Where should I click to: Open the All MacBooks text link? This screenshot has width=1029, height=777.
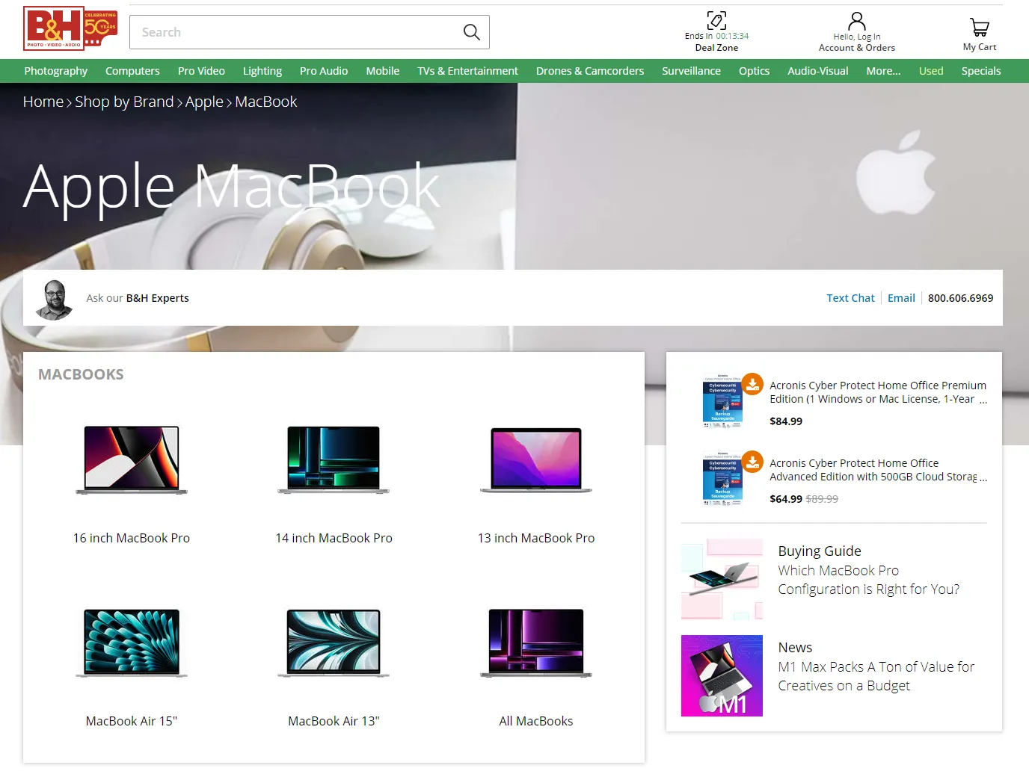(536, 721)
